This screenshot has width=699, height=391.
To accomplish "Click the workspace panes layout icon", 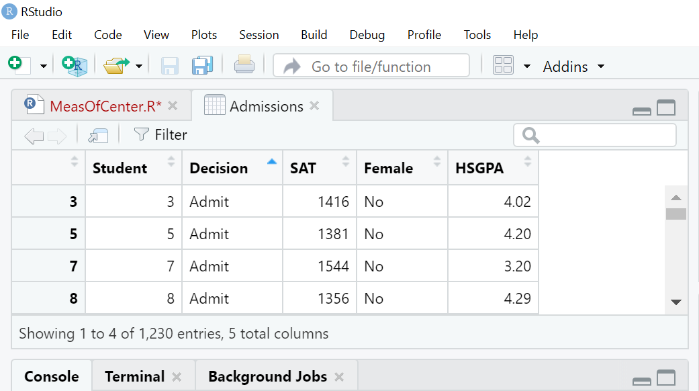I will pos(503,65).
